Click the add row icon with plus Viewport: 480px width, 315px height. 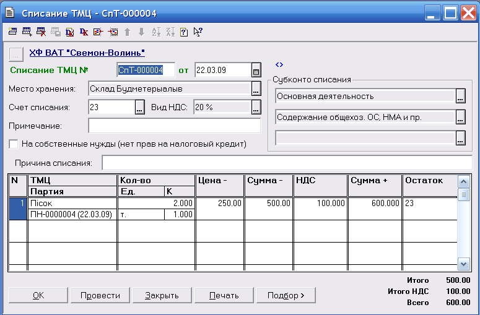[x=27, y=32]
